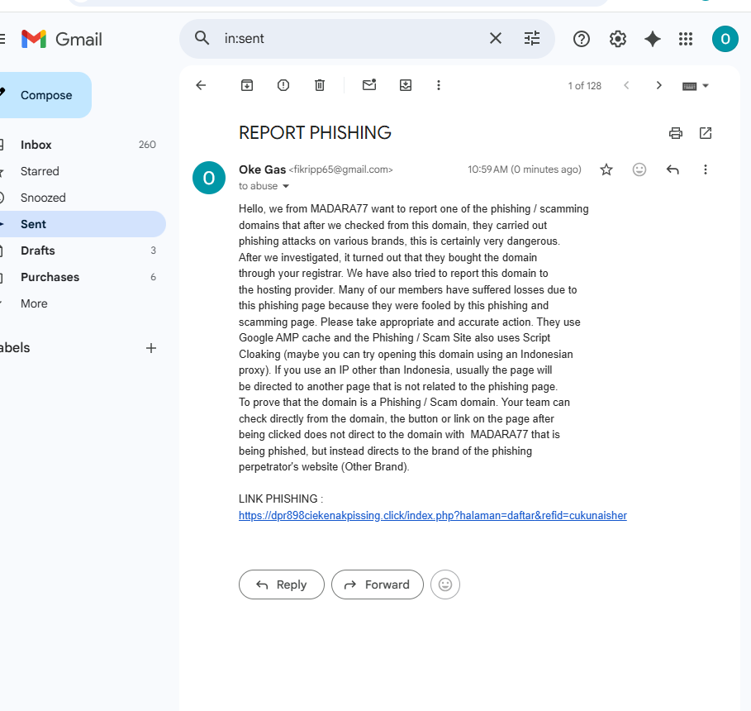Click the Gmail logo
The image size is (751, 711).
point(62,39)
